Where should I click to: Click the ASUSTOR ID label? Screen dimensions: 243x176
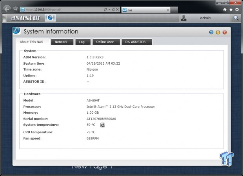[x=34, y=82]
